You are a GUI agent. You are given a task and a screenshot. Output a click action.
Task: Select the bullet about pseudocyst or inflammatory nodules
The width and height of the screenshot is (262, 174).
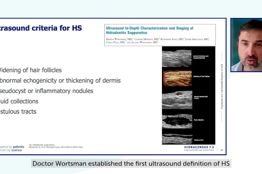point(47,91)
